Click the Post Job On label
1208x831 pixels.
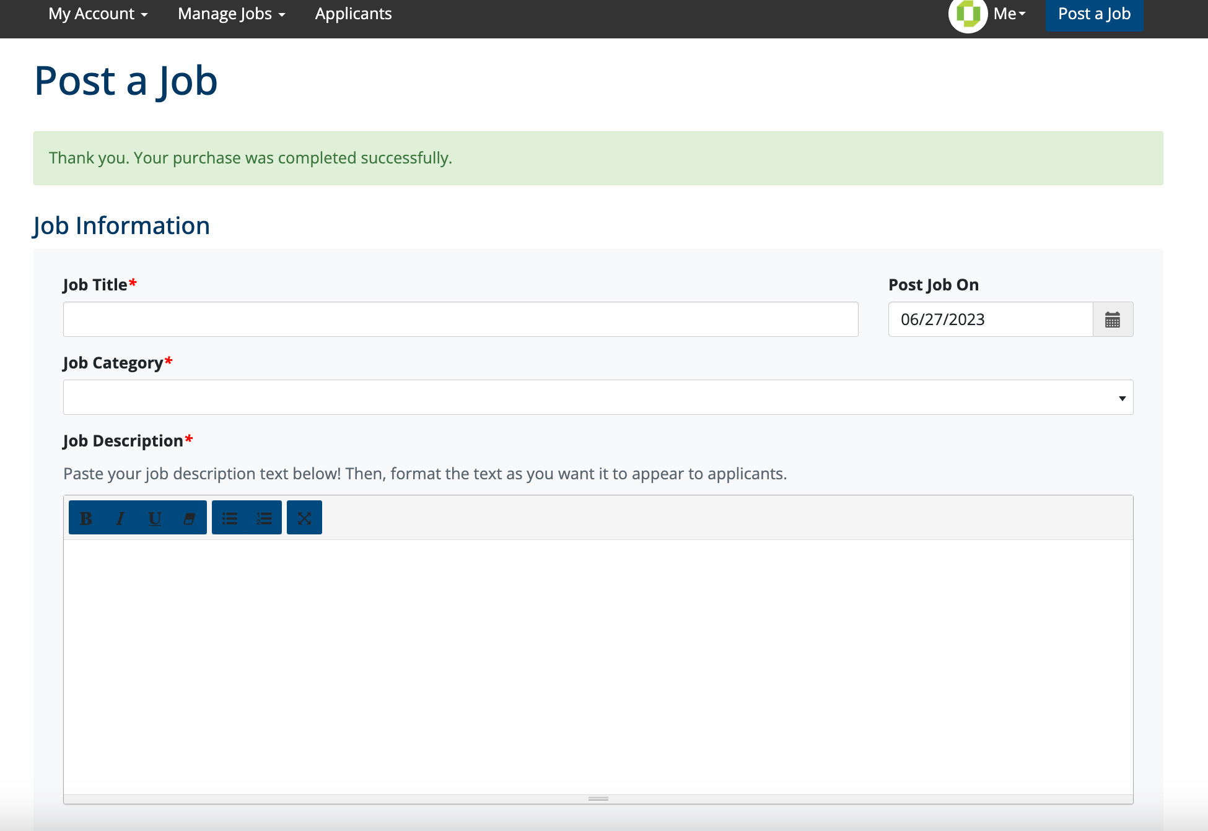[934, 285]
